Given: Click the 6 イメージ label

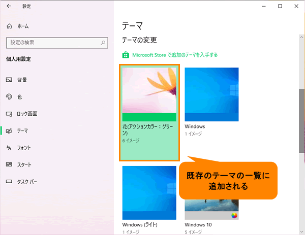Looking at the screenshot, I should pos(131,141).
